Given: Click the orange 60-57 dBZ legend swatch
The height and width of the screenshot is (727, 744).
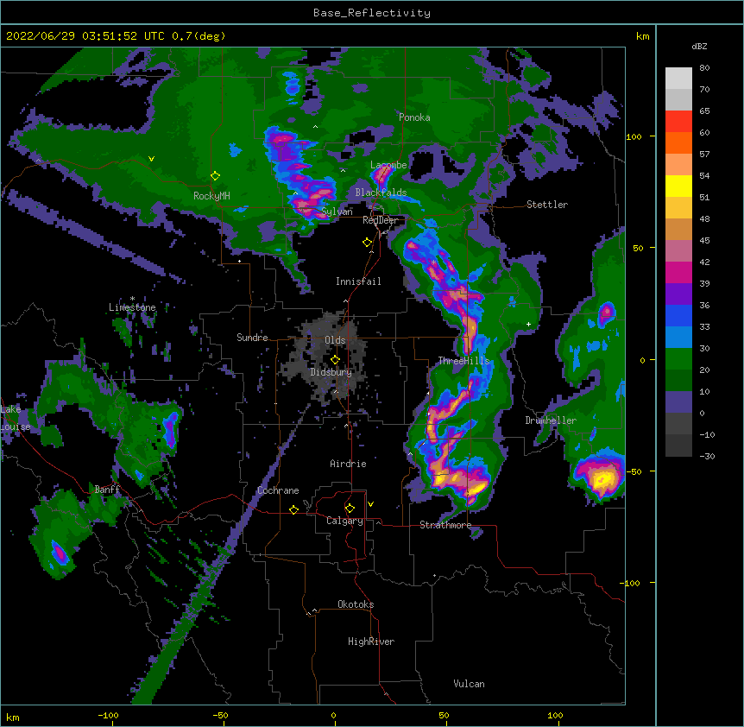Looking at the screenshot, I should coord(678,142).
